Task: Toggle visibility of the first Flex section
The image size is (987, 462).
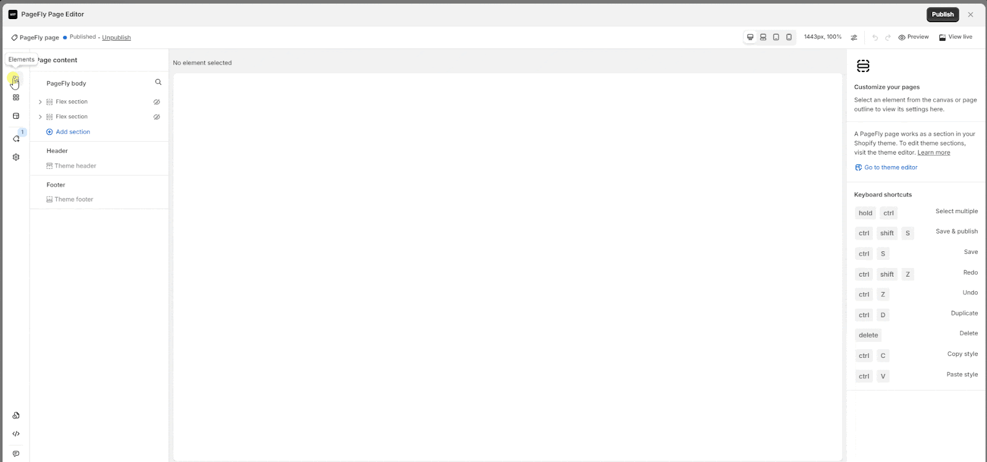Action: tap(157, 102)
